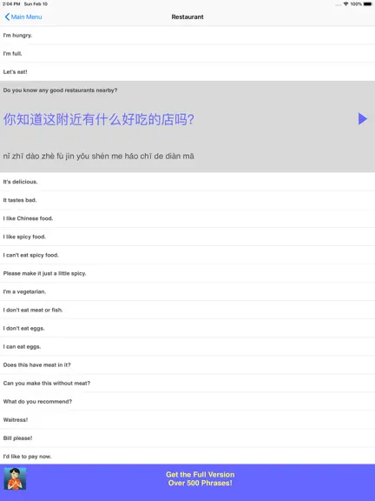Choose "I can't eat spicy food."

point(187,255)
